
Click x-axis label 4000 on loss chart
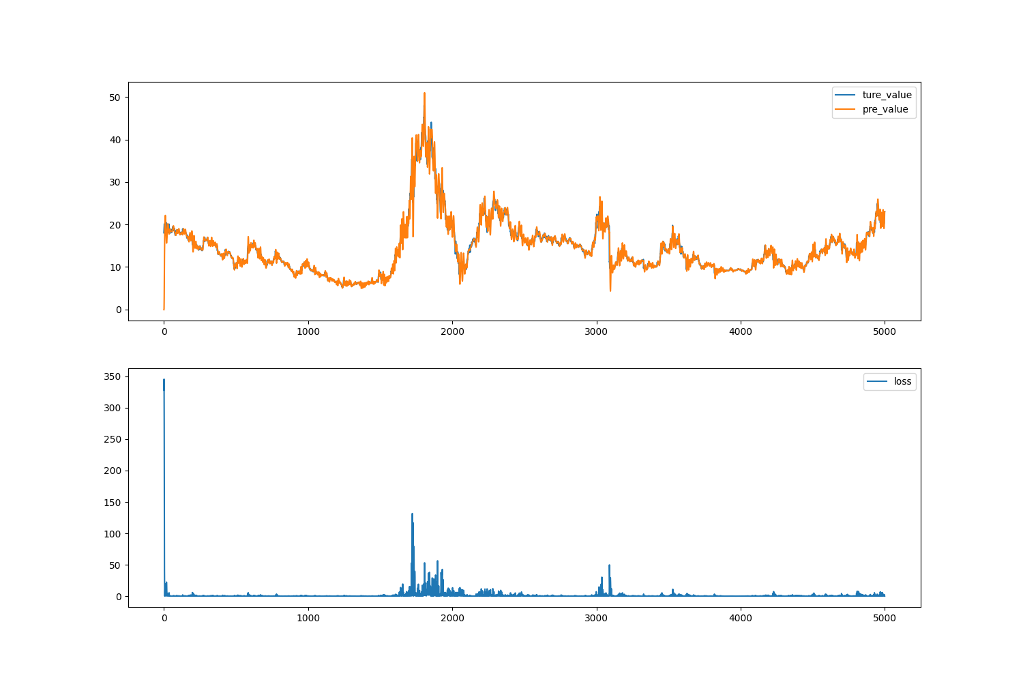(741, 618)
